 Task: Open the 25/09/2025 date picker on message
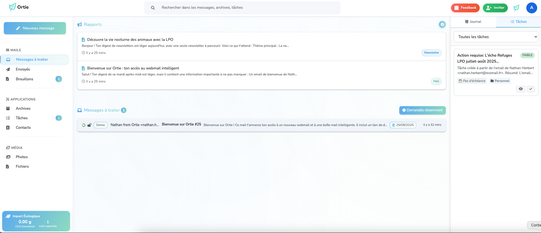[x=403, y=125]
